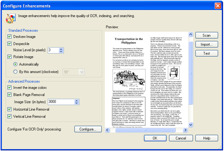
Task: Click the preview vertical scrollbar thumb
Action: click(x=190, y=73)
